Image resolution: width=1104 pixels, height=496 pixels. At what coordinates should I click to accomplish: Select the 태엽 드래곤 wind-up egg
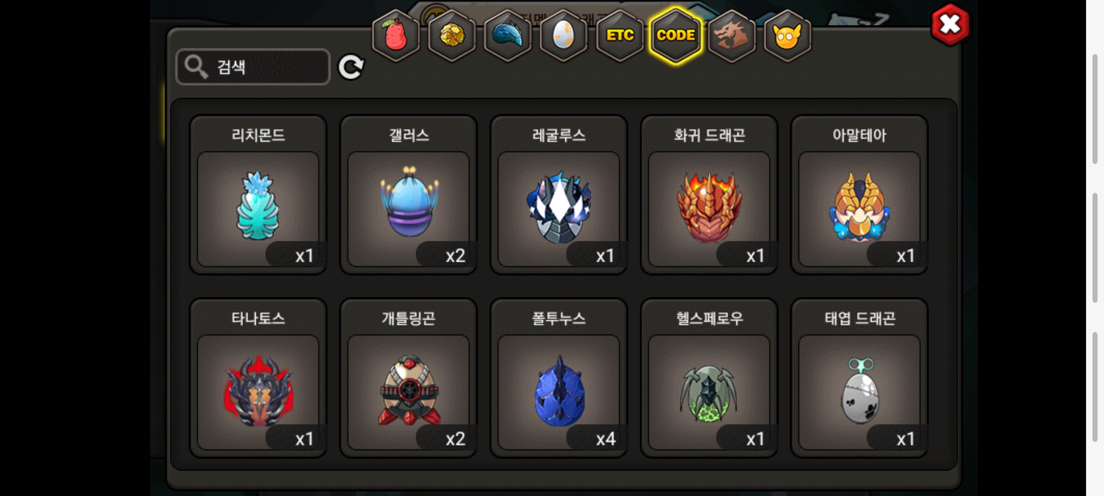(x=859, y=378)
